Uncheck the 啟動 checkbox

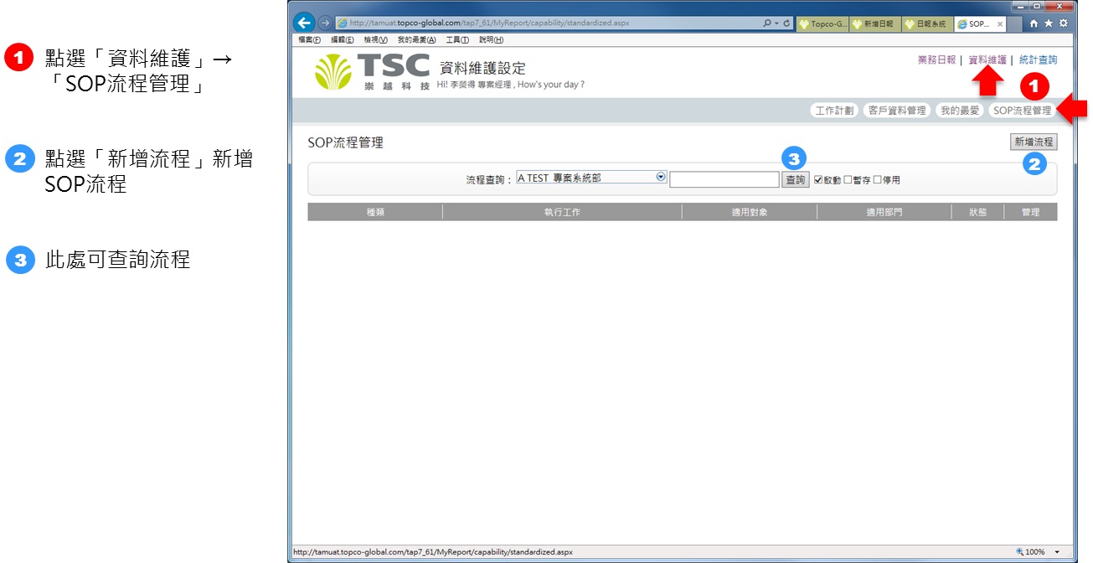tap(818, 180)
